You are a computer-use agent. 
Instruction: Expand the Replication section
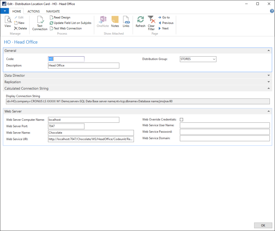click(x=269, y=82)
